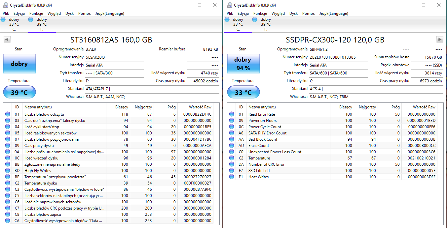Click status orb for Erase Count row
Screen dimensions: 448x228
click(232, 146)
